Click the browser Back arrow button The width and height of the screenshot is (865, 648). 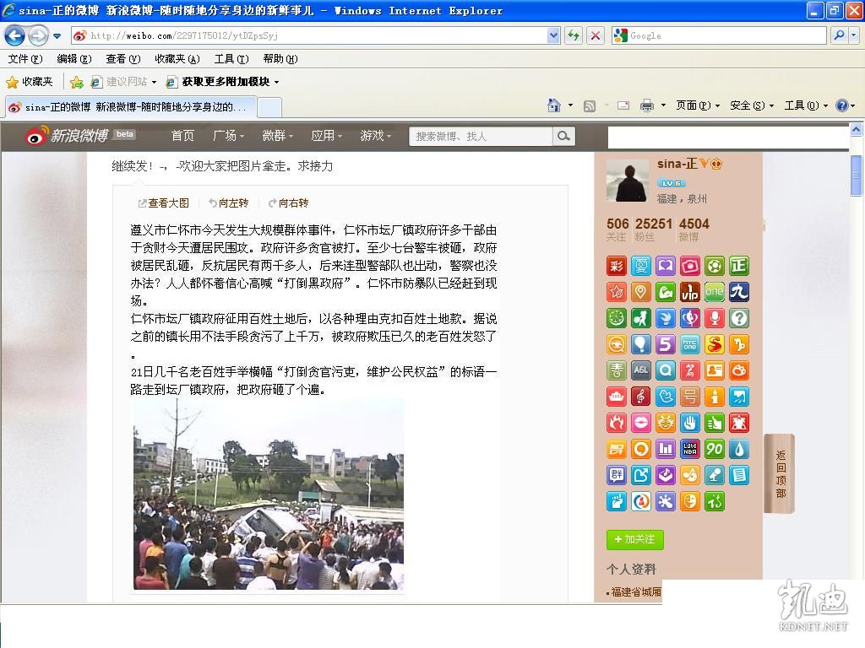(14, 35)
